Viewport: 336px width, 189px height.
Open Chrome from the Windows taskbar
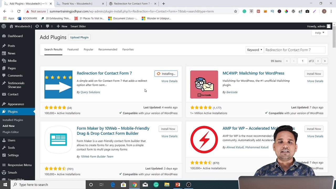coord(134,185)
